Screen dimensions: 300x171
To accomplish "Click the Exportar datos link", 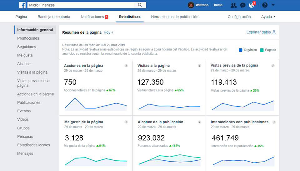I will pyautogui.click(x=258, y=32).
